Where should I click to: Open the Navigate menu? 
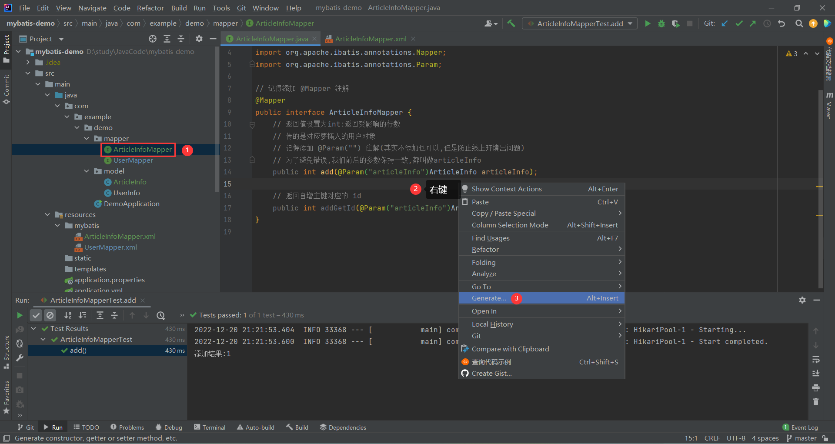pos(92,8)
